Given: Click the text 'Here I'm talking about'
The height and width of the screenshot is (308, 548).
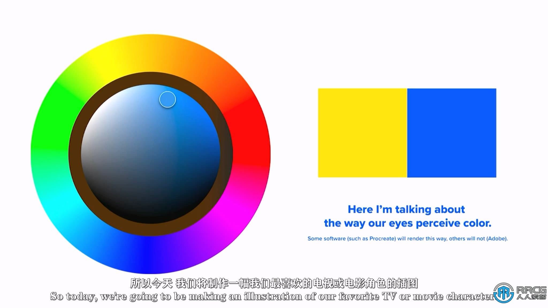Looking at the screenshot, I should click(406, 209).
